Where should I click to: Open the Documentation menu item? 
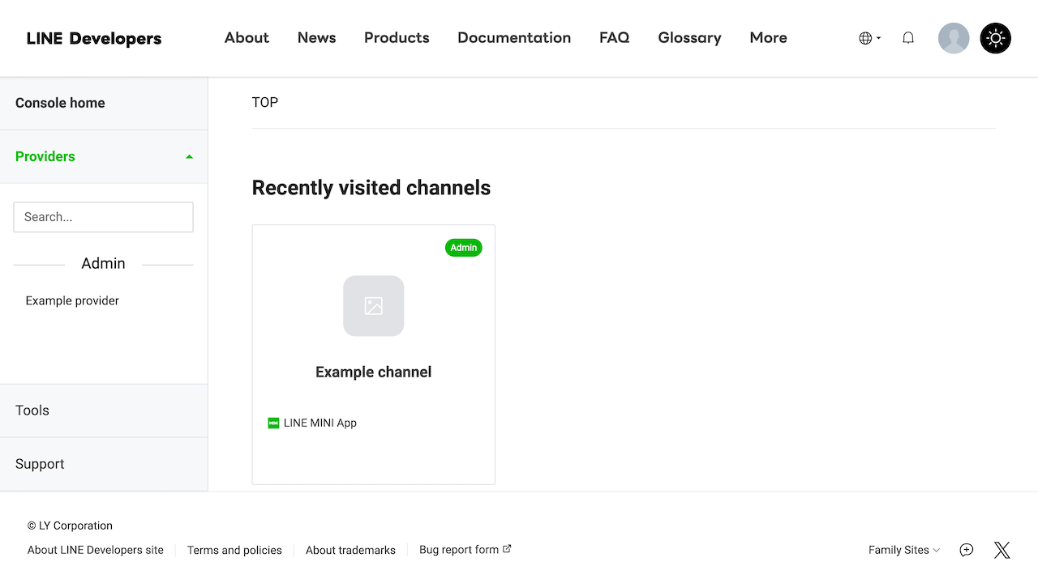coord(514,38)
